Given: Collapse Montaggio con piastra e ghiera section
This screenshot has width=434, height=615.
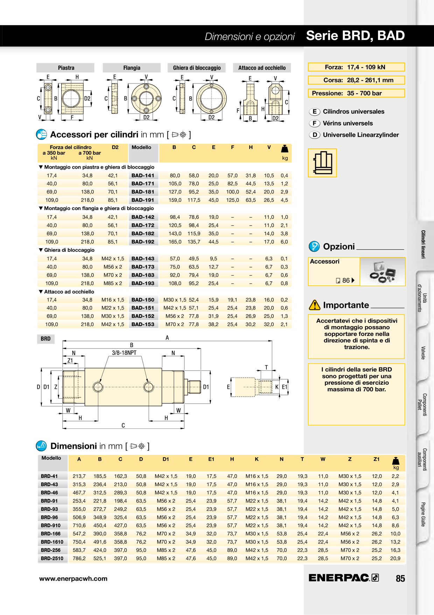Looking at the screenshot, I should [x=96, y=167].
